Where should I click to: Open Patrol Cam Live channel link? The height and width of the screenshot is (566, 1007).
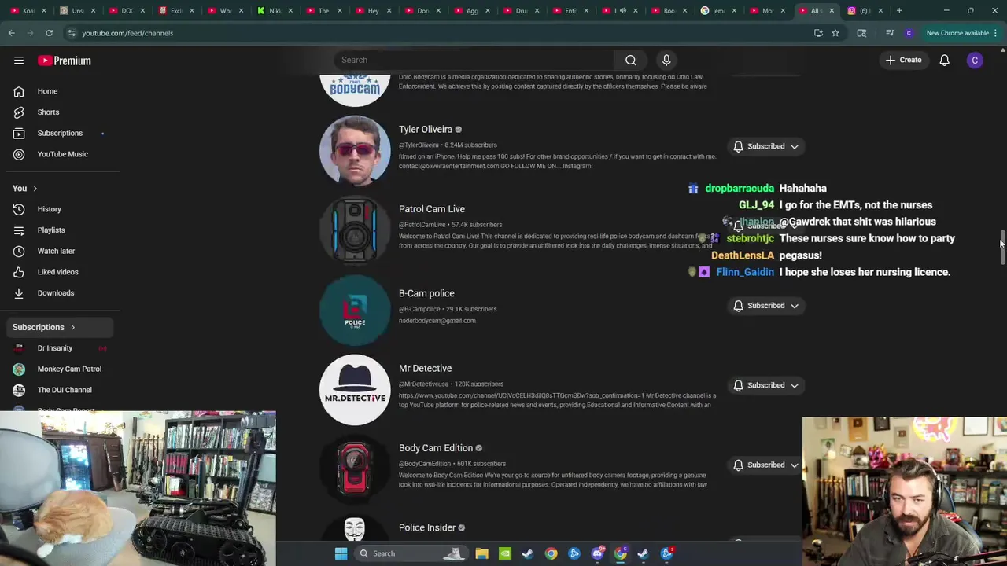pos(432,209)
